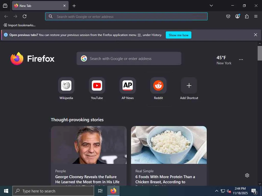Click the Google search box on the page

pos(129,58)
